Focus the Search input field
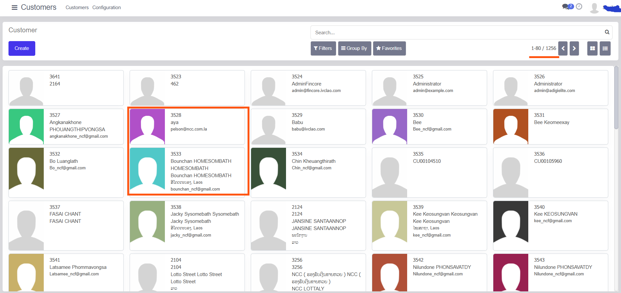Image resolution: width=621 pixels, height=293 pixels. 457,33
